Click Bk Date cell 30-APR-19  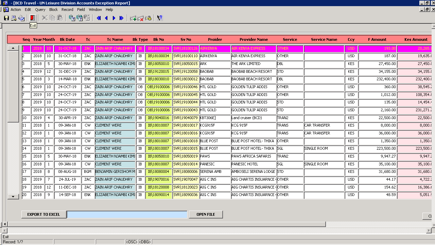click(67, 118)
